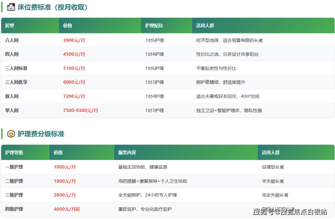Select the 7200元/月 price for 双人间
This screenshot has width=335, height=219.
74,96
